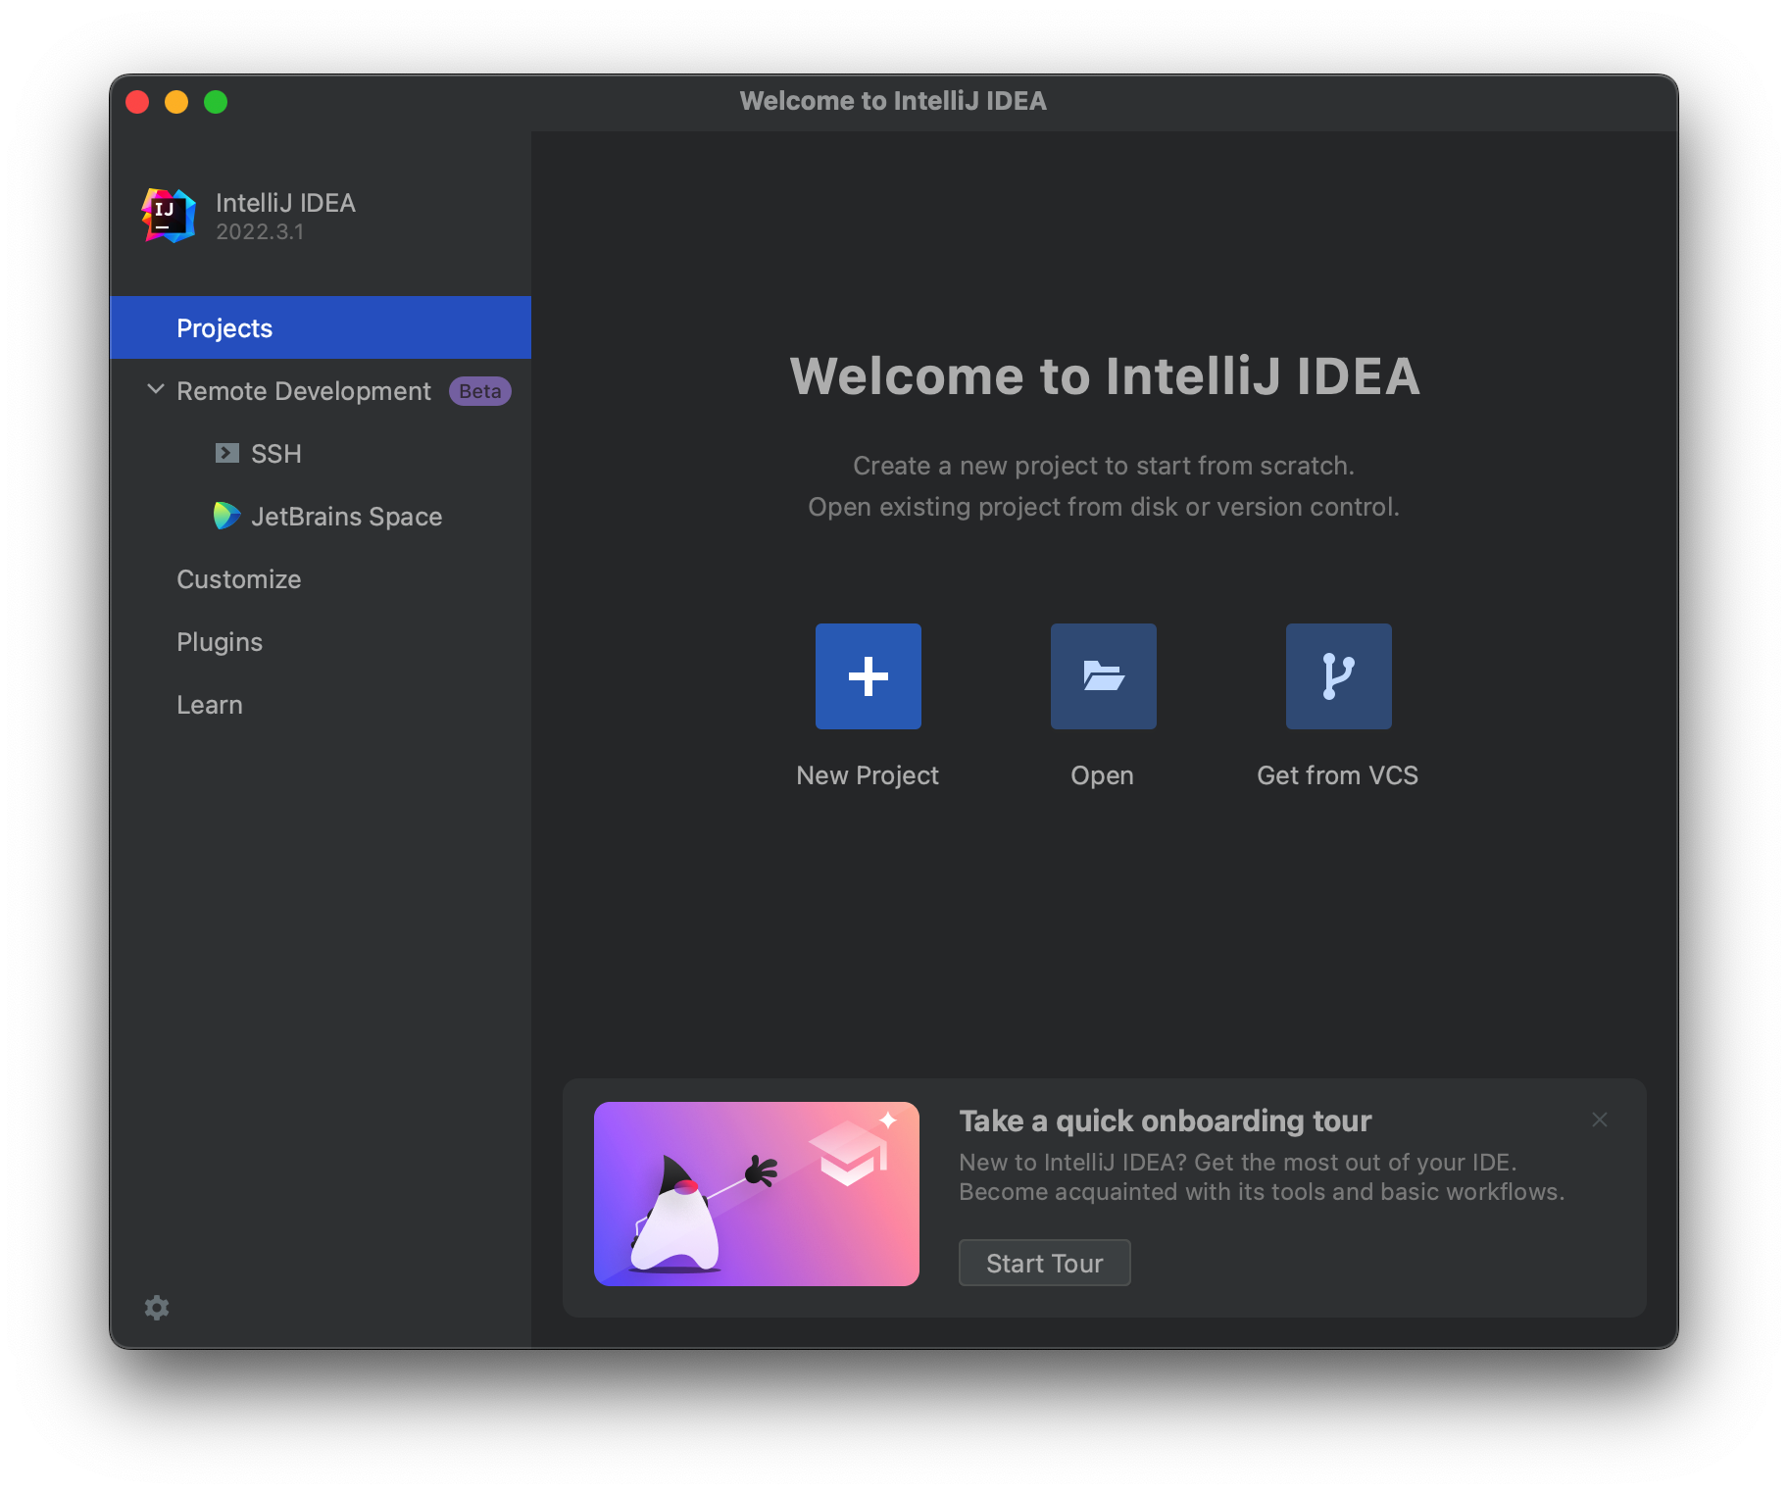Image resolution: width=1788 pixels, height=1494 pixels.
Task: Select the SSH item
Action: point(321,453)
